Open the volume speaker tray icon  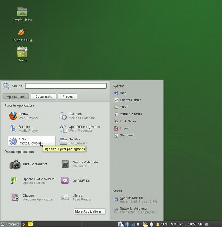point(138,224)
